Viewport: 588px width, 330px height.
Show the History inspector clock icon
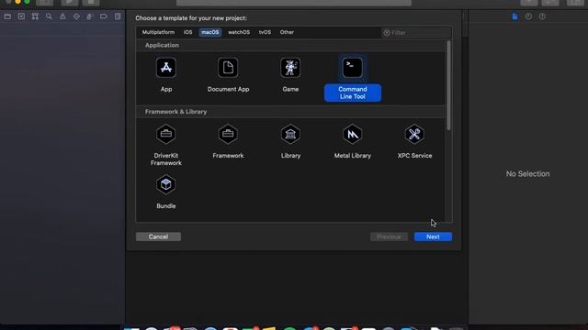pos(528,16)
